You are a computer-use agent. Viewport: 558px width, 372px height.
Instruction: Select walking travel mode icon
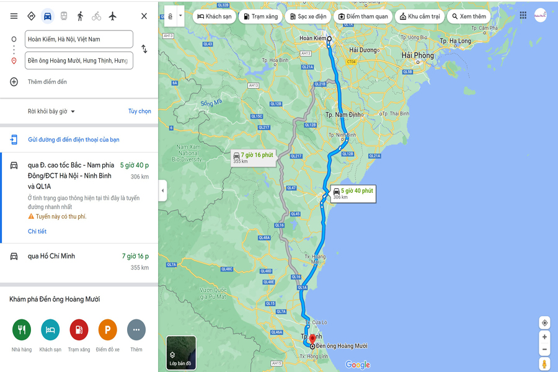(x=80, y=16)
